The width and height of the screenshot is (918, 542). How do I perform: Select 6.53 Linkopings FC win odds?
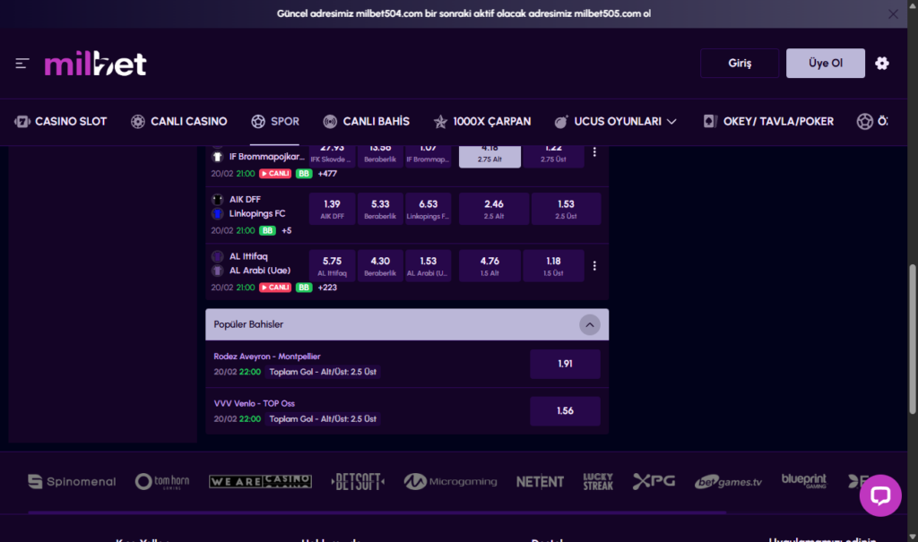428,209
